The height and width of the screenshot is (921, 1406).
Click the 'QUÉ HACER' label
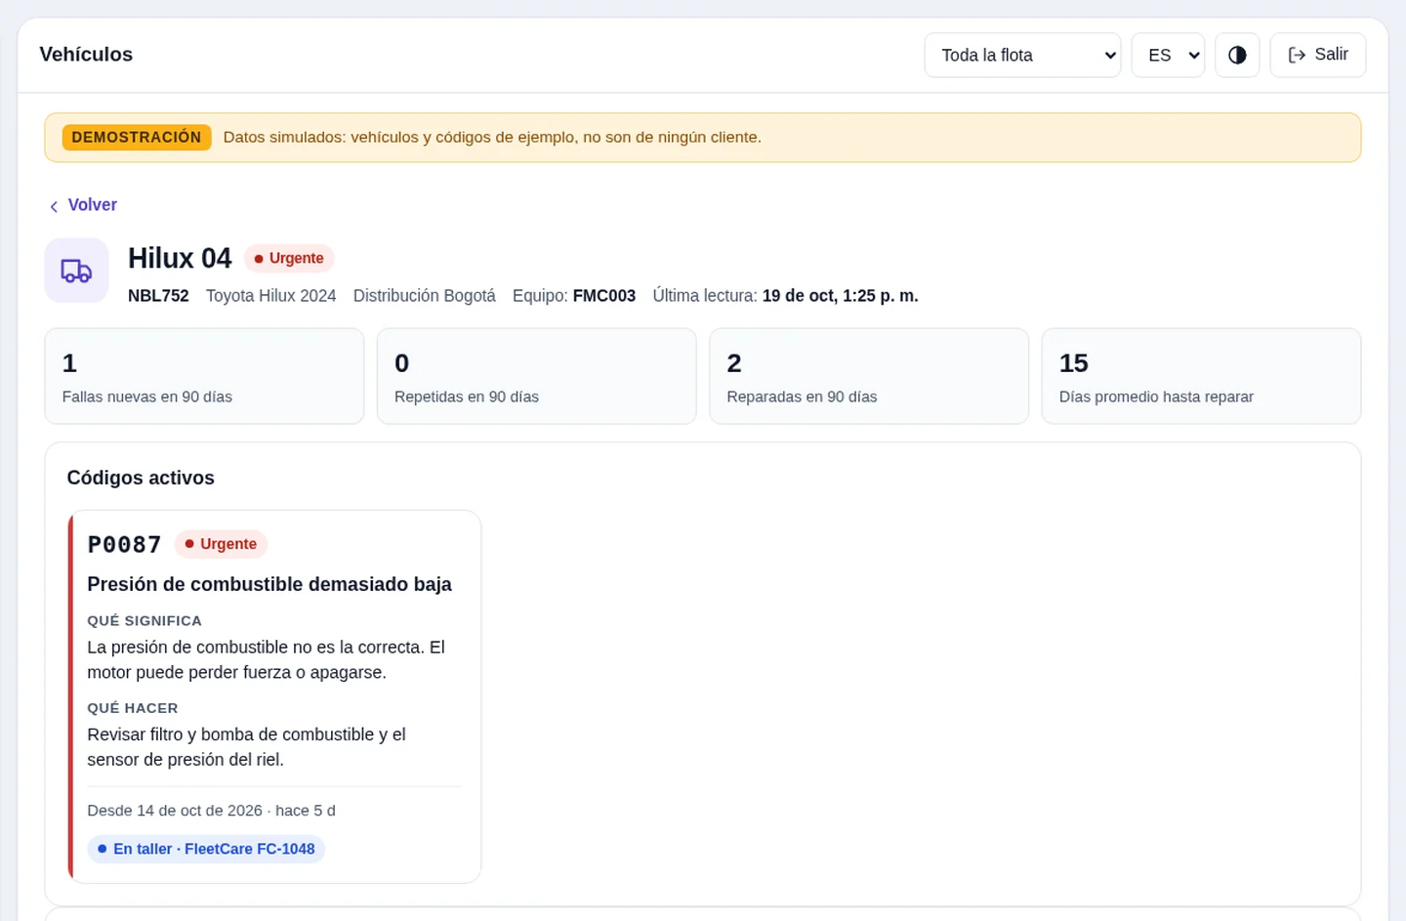[x=133, y=708]
